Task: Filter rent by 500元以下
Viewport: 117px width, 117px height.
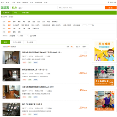Action: click(16, 25)
